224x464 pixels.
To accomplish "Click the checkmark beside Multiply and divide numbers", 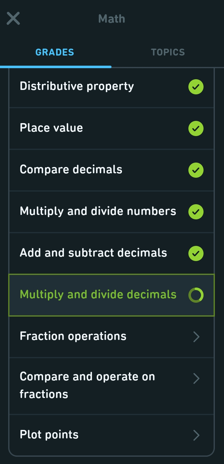I will pyautogui.click(x=196, y=212).
